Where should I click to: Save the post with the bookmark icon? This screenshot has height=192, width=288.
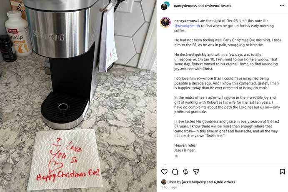tap(282, 172)
